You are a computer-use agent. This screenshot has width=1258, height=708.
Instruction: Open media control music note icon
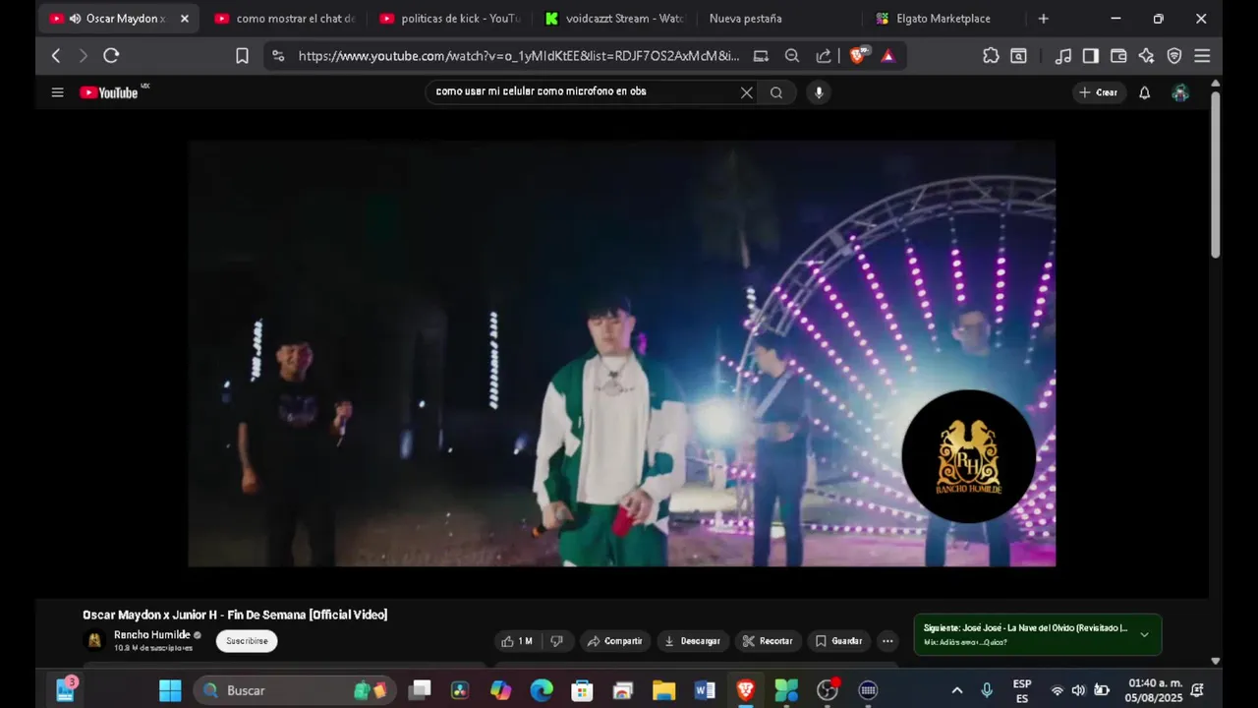pyautogui.click(x=1063, y=56)
